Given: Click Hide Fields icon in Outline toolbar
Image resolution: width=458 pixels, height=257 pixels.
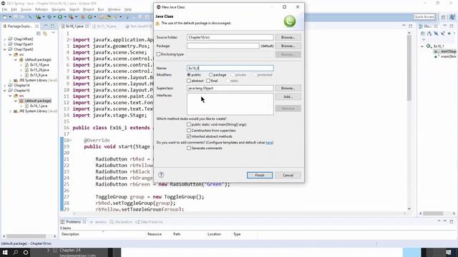Looking at the screenshot, I should [x=436, y=34].
